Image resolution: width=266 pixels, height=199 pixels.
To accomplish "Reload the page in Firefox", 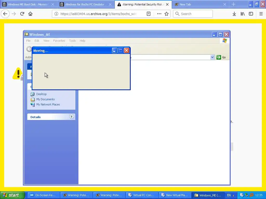I will tap(22, 14).
